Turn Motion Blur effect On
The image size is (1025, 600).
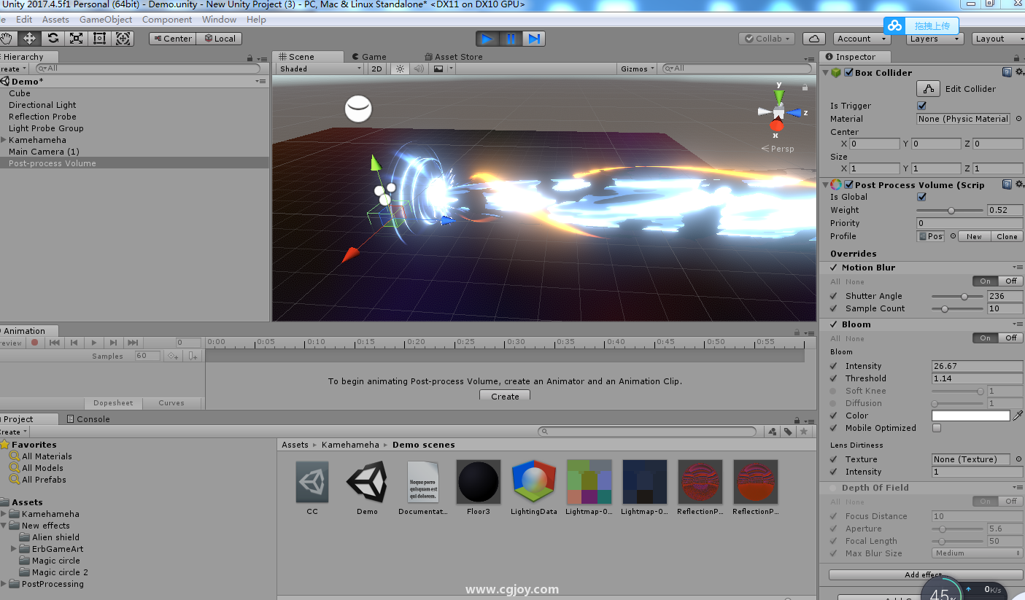pos(986,281)
